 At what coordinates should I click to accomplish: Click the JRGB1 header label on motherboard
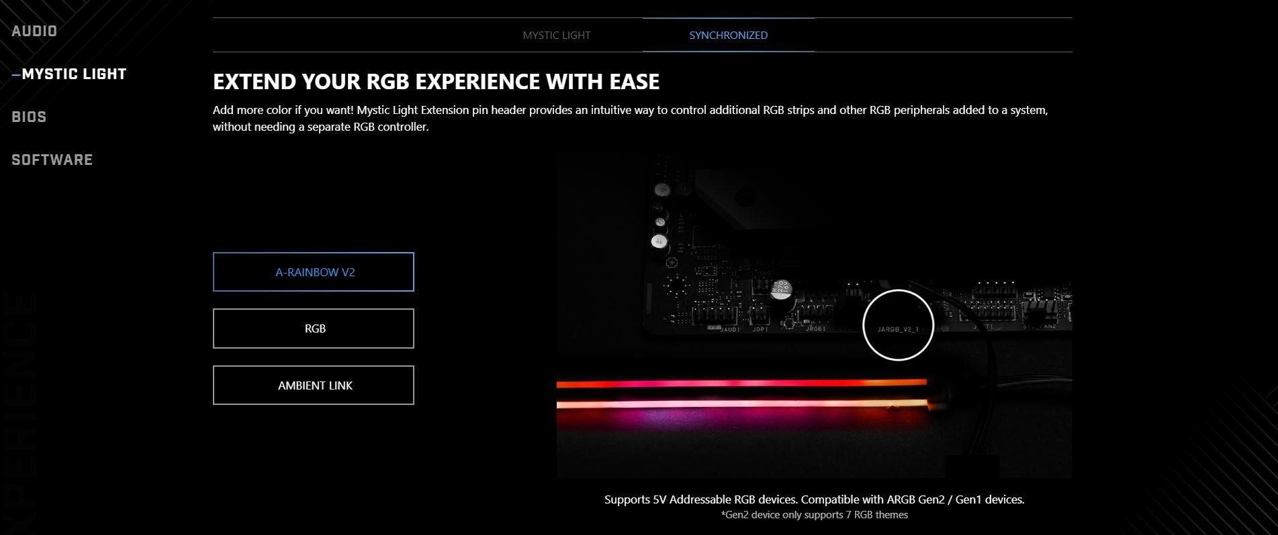[x=815, y=329]
